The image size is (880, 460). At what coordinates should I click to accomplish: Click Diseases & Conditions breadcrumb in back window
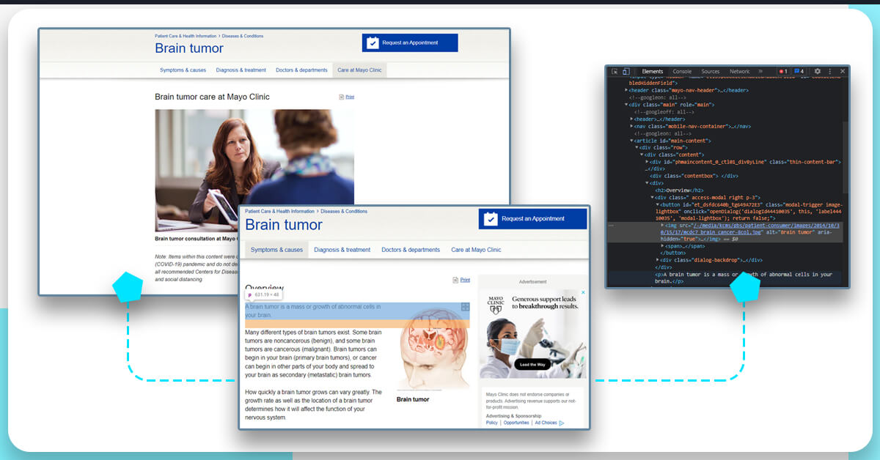coord(243,36)
